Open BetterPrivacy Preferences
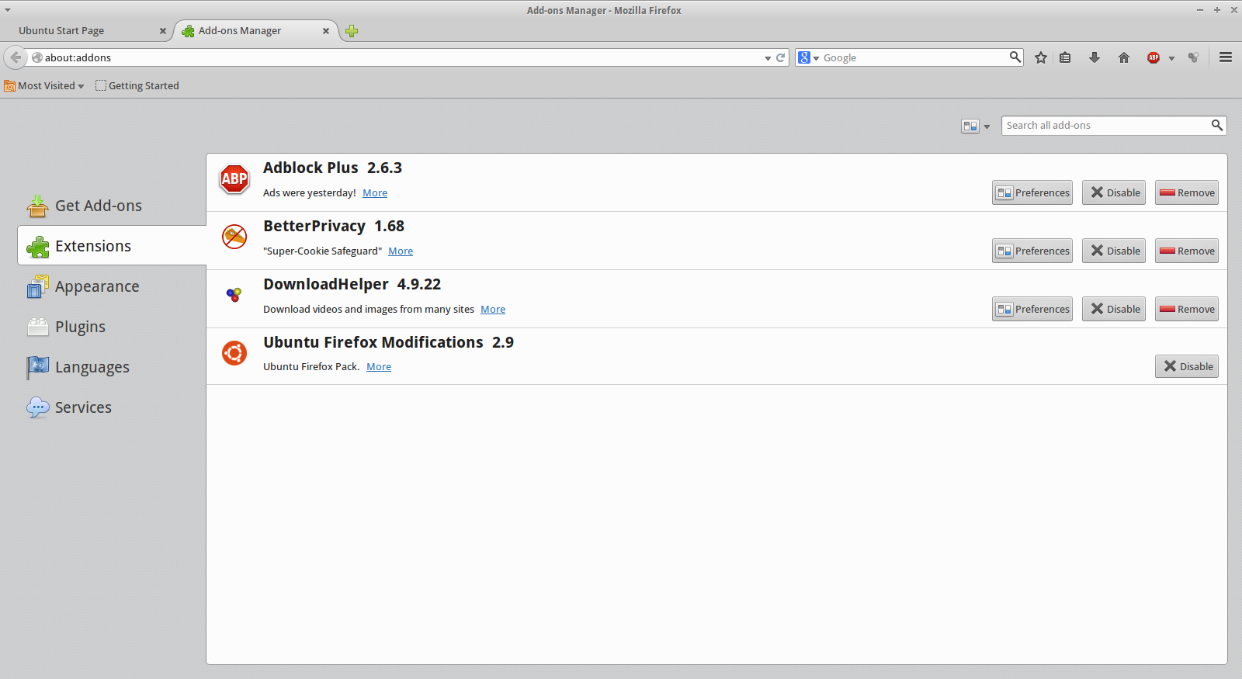Screen dimensions: 1242x679 coord(1032,251)
